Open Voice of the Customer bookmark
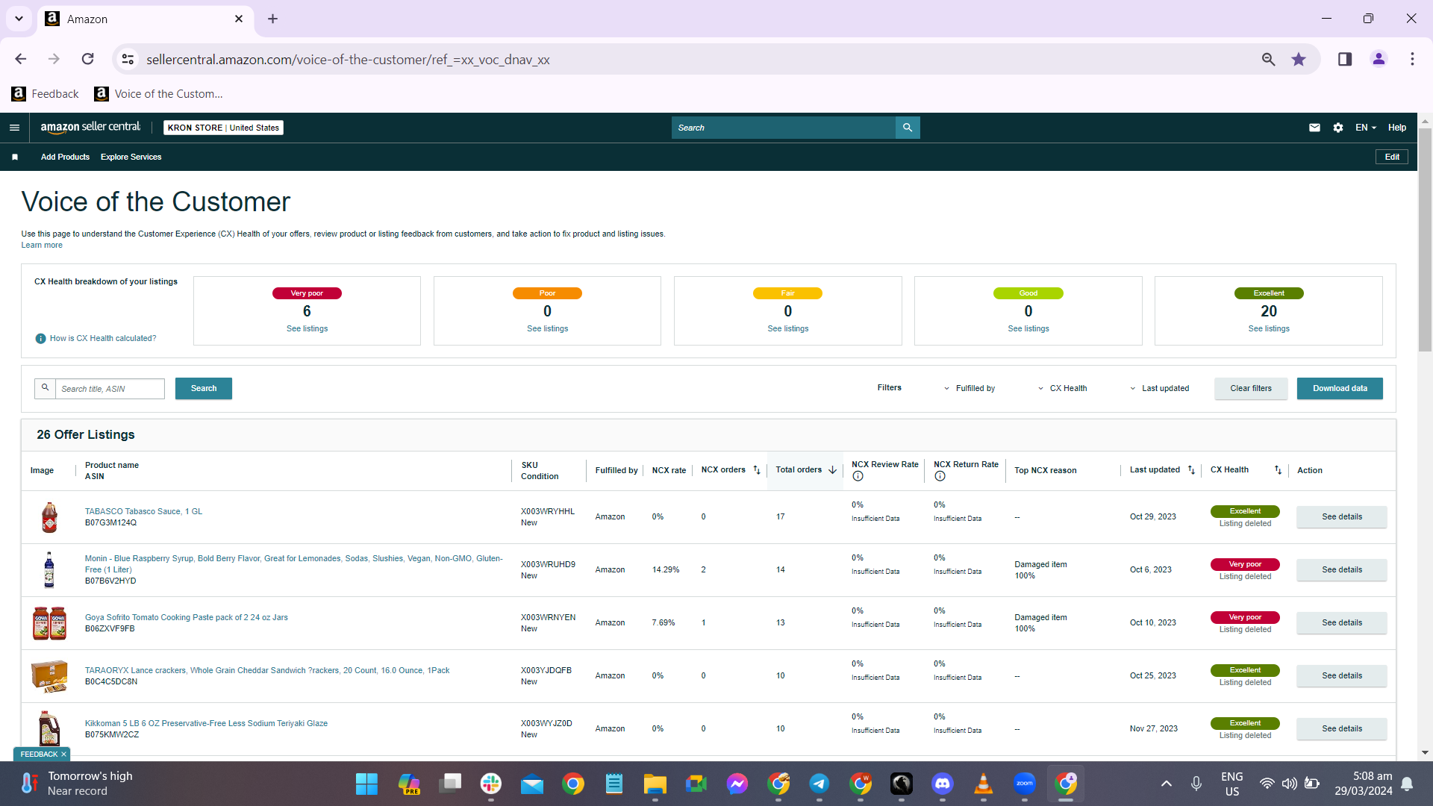The height and width of the screenshot is (806, 1433). tap(159, 94)
